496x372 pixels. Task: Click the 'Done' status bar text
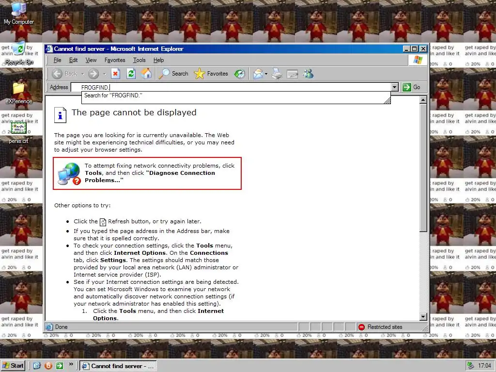[62, 327]
